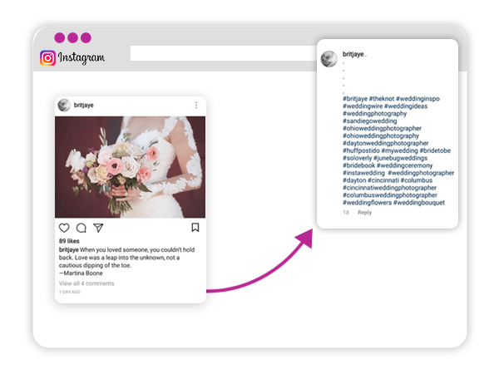Open the #soloverly hashtag
Viewport: 499px width, 374px height.
[x=357, y=158]
